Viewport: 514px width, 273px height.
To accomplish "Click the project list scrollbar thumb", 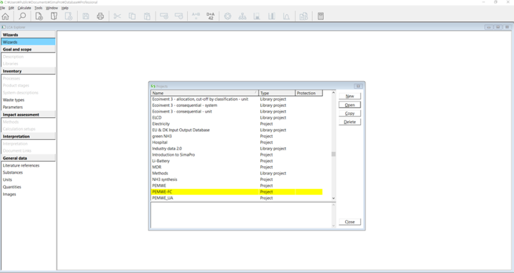I will tap(333, 154).
